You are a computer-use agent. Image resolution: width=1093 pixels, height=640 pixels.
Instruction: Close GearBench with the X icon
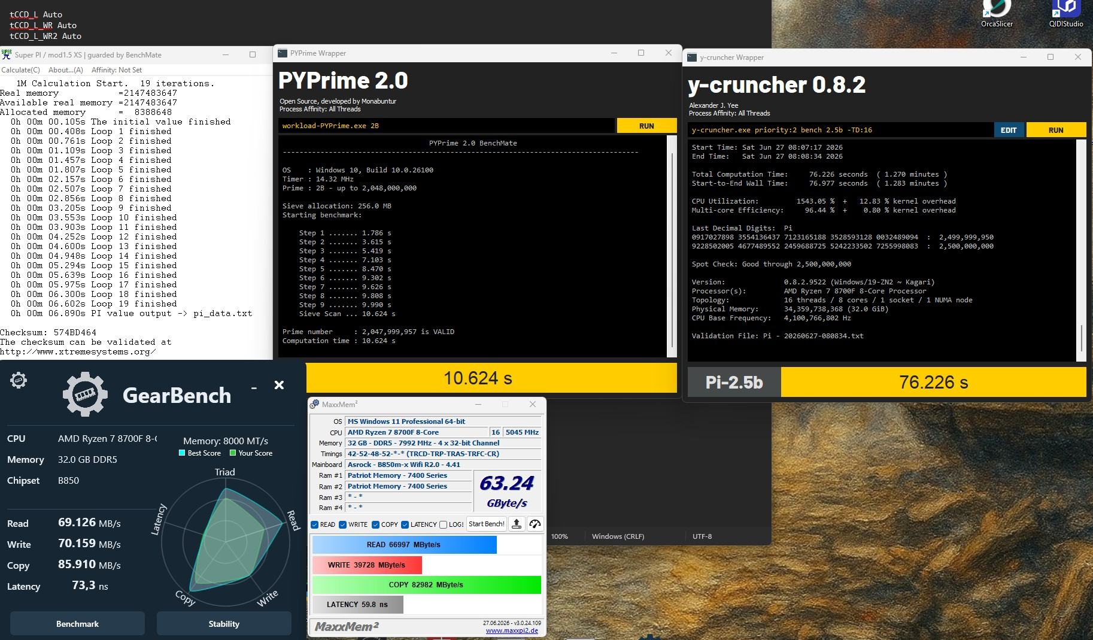(x=279, y=385)
